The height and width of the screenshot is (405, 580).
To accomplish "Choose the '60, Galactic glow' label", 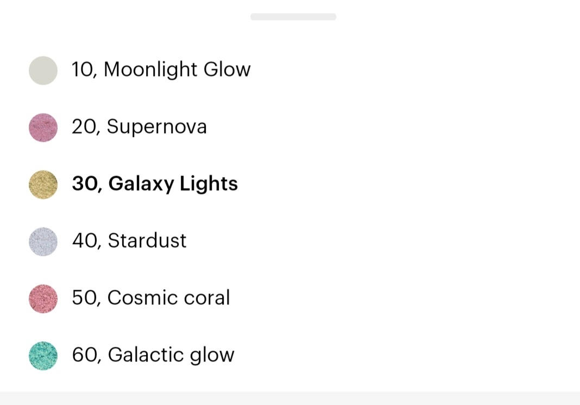I will (153, 355).
